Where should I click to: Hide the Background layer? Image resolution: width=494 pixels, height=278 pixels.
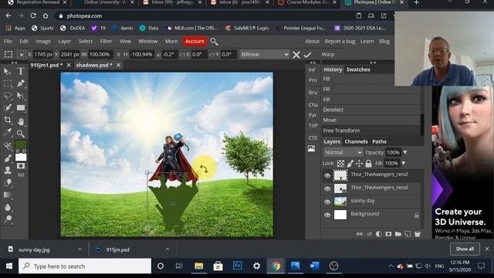pos(327,215)
